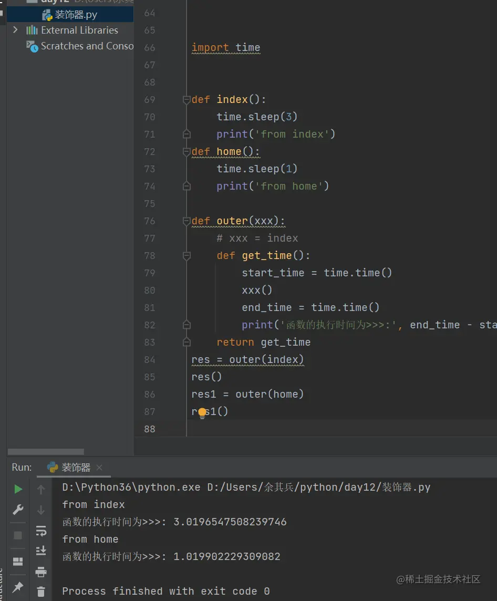Expand External Libraries node

[x=15, y=30]
